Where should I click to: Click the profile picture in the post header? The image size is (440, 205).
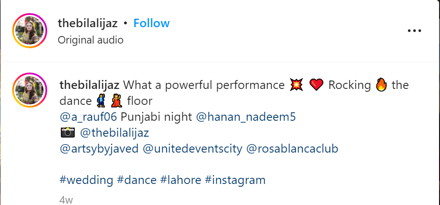tap(30, 31)
